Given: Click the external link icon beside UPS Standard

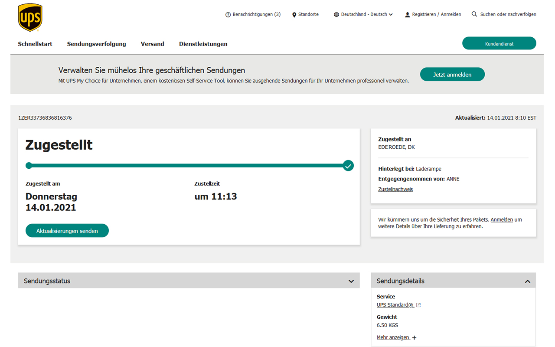Looking at the screenshot, I should [x=418, y=305].
